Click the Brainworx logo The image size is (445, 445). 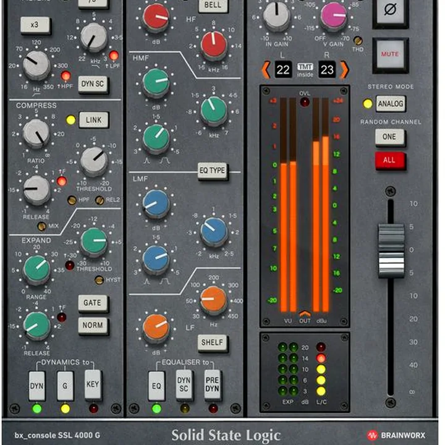tap(397, 434)
